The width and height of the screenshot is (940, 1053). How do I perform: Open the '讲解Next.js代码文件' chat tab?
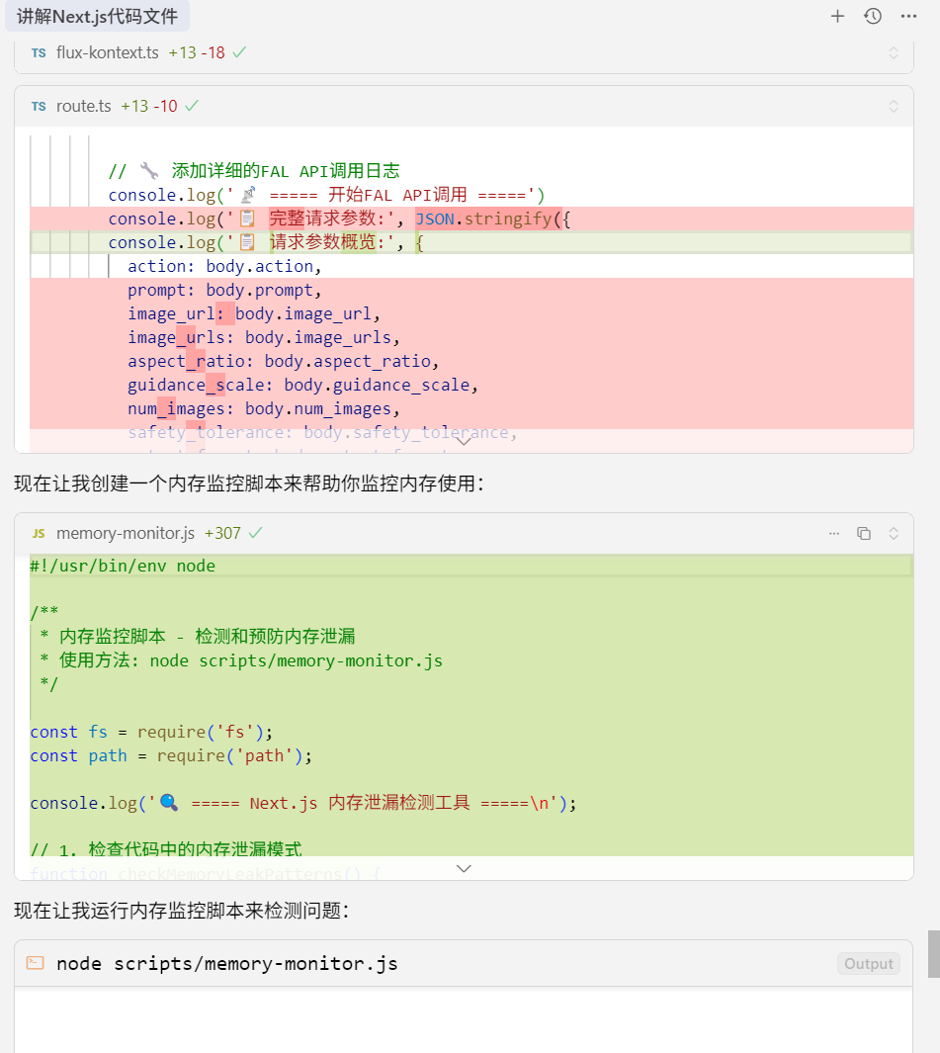coord(97,16)
